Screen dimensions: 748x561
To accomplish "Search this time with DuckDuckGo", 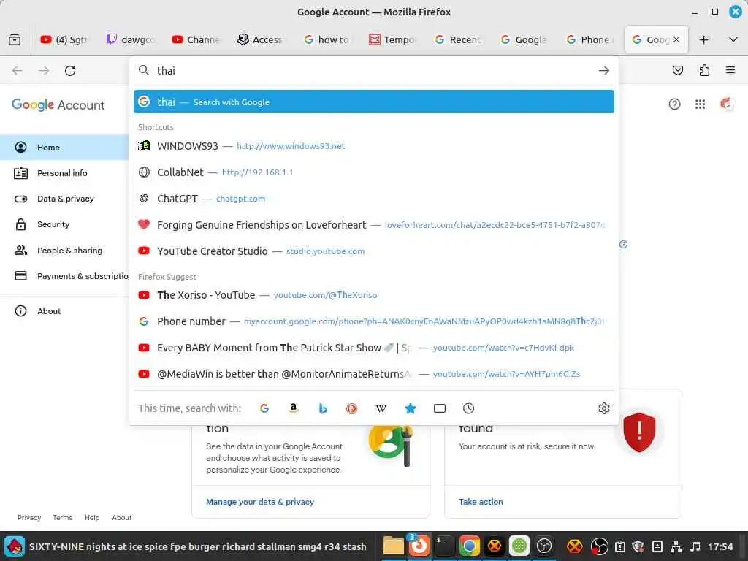I will pos(351,408).
